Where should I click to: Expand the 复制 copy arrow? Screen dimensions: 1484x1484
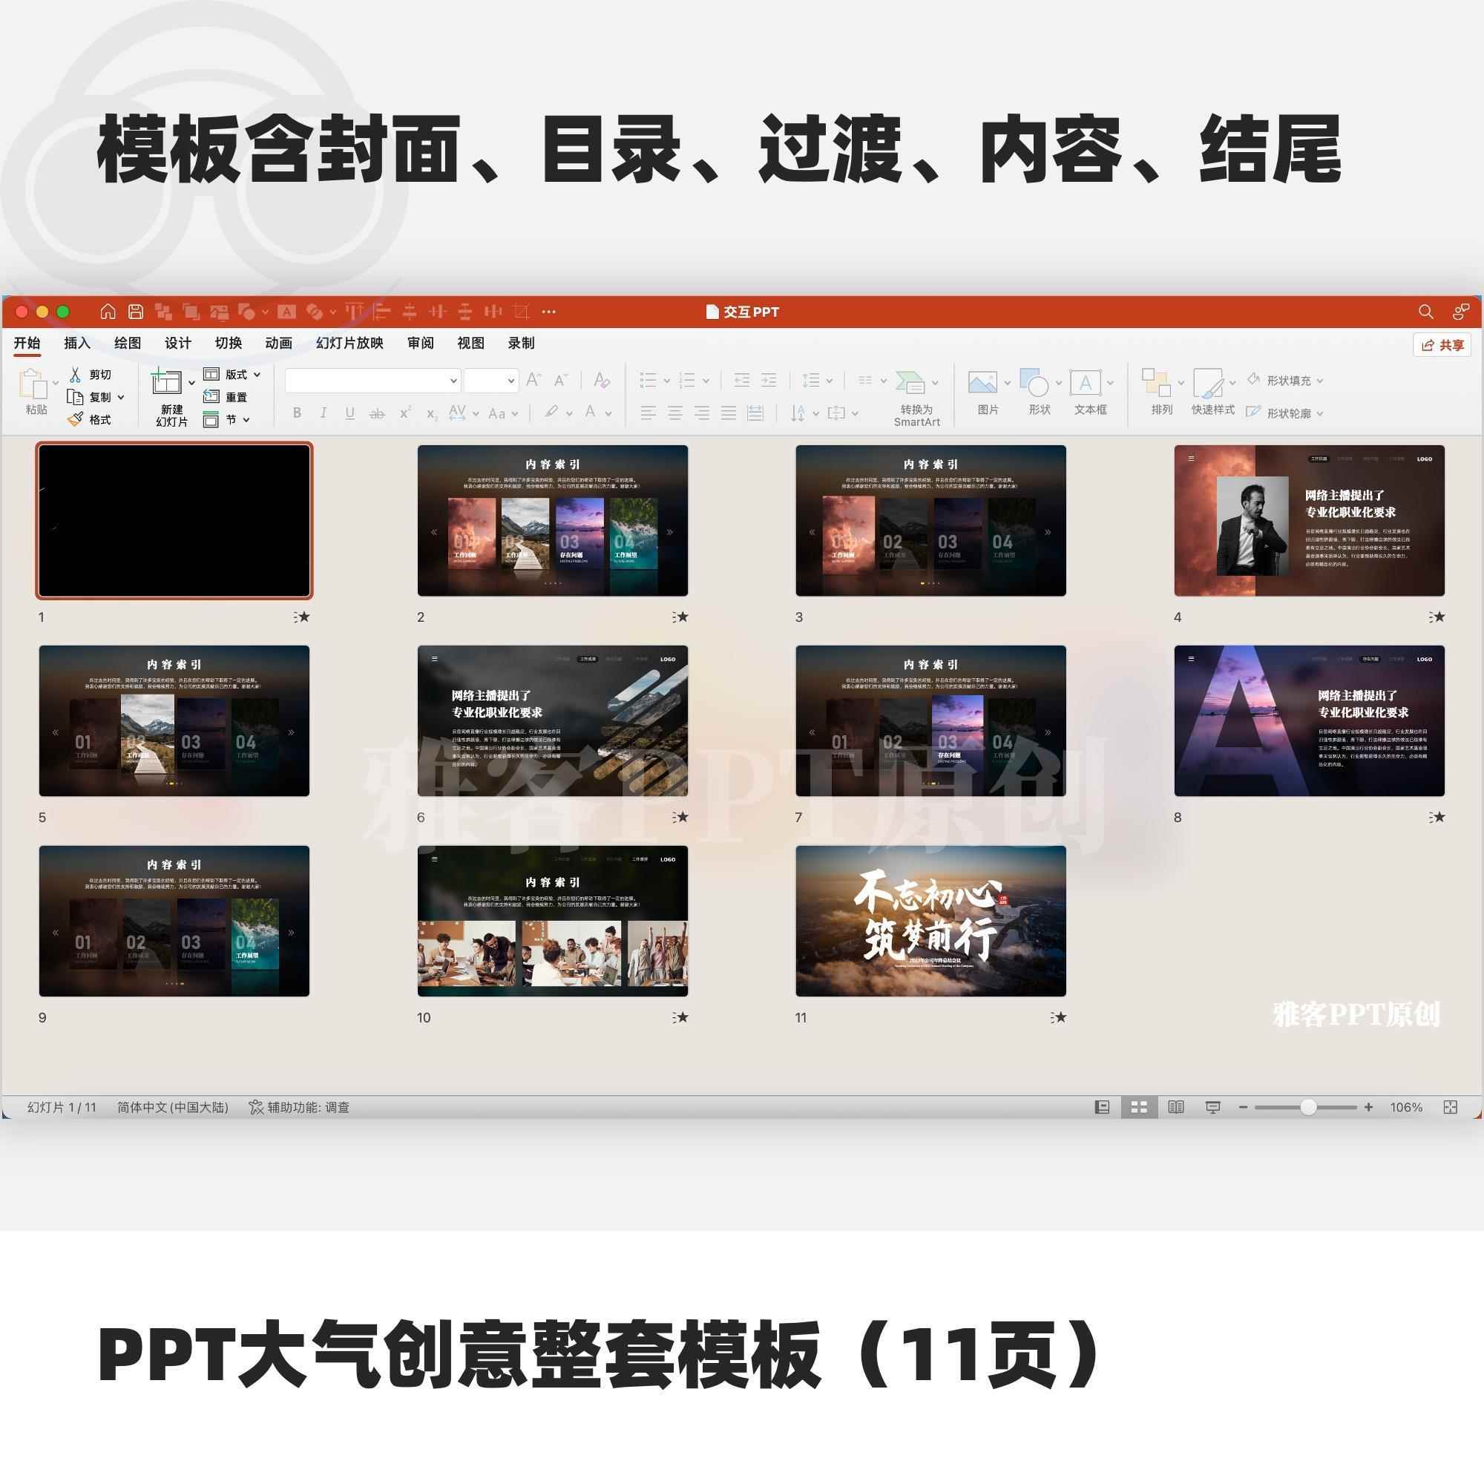pyautogui.click(x=122, y=397)
